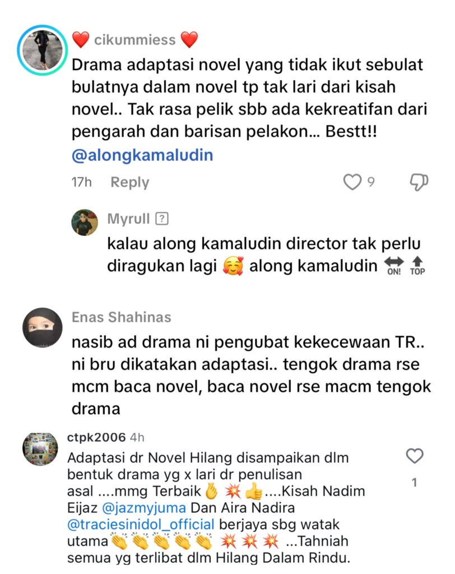The image size is (455, 574).
Task: View the 9 likes count on cikummiess's comment
Action: (x=371, y=182)
